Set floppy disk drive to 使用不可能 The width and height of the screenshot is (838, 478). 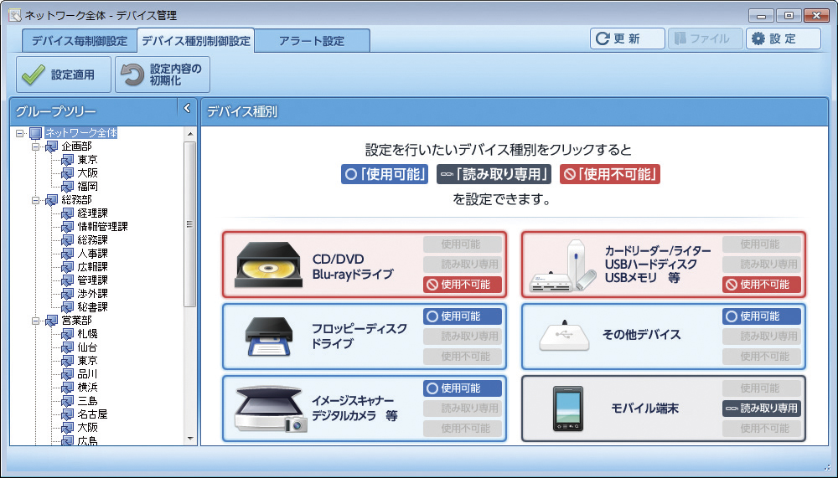pyautogui.click(x=463, y=356)
